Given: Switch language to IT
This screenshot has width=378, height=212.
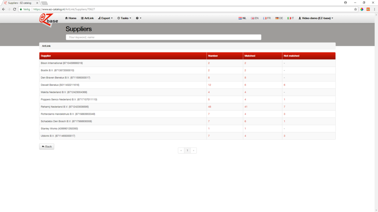Looking at the screenshot, I should 290,18.
